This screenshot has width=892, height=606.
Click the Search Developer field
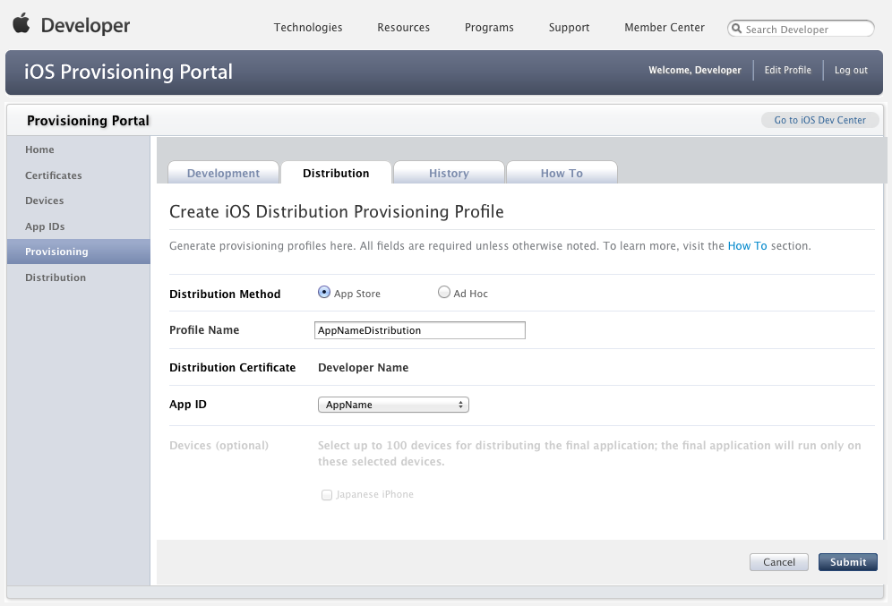pyautogui.click(x=801, y=29)
